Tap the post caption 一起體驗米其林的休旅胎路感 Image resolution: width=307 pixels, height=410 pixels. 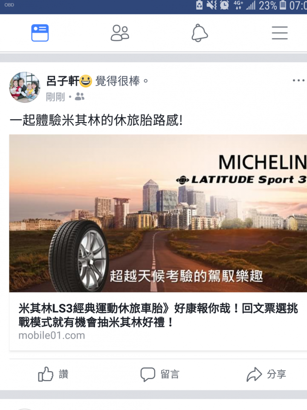tap(96, 120)
